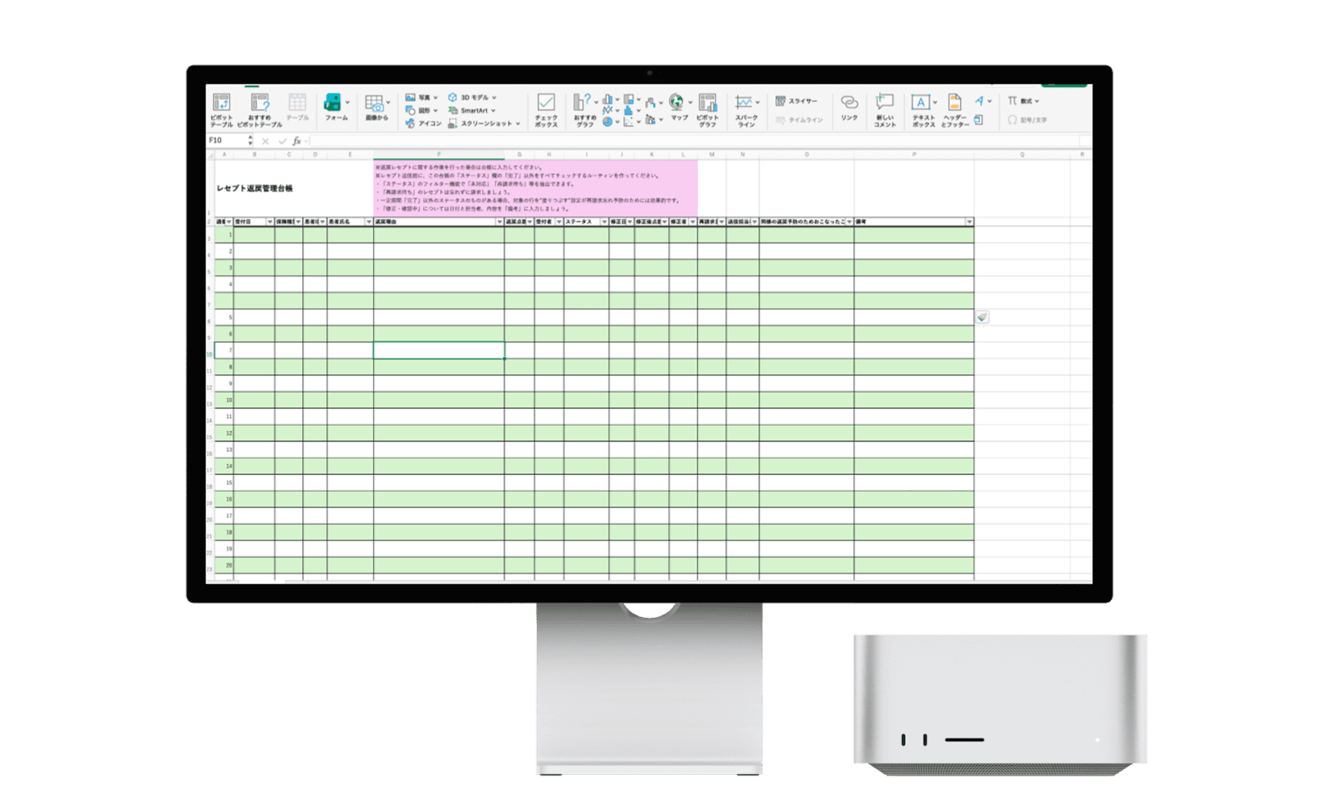Click the PivotTable (ピボットテーブル) icon

(222, 108)
